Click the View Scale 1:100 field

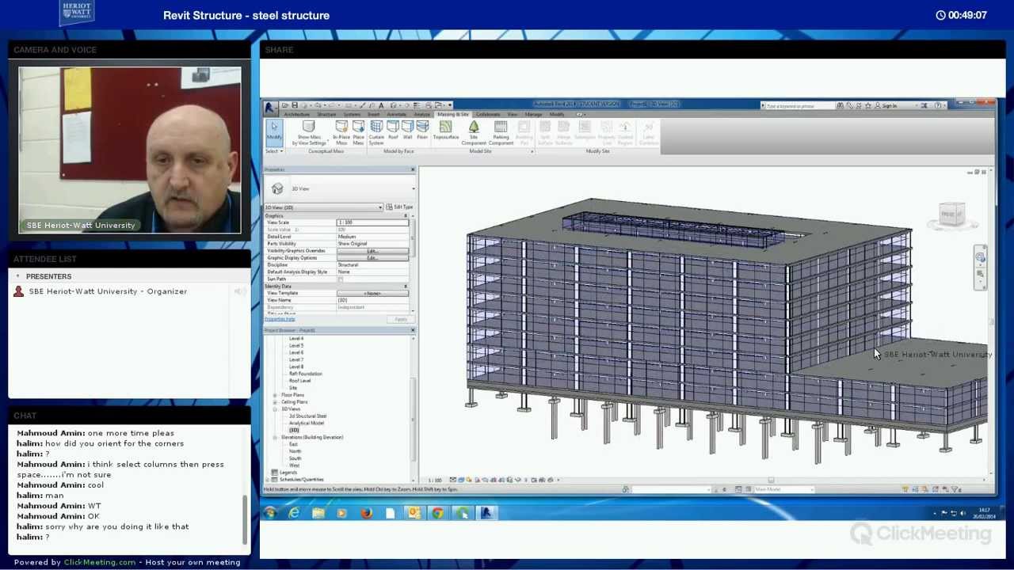[x=372, y=222]
